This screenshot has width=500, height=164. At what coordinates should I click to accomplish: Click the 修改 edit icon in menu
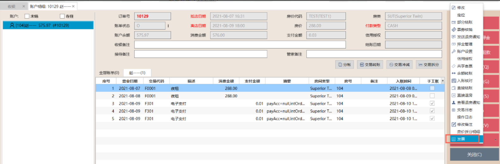[x=453, y=8]
